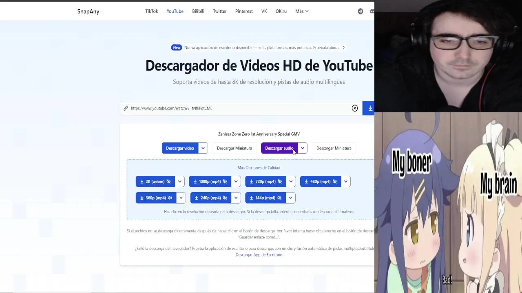The height and width of the screenshot is (293, 522).
Task: Download 144p (mp4) video
Action: (x=265, y=198)
